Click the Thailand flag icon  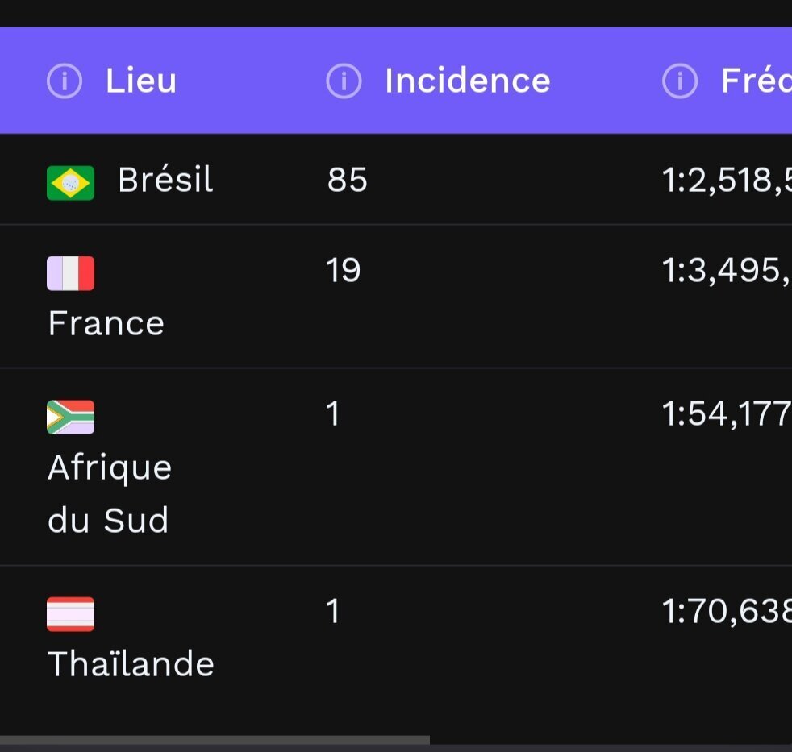pos(71,613)
